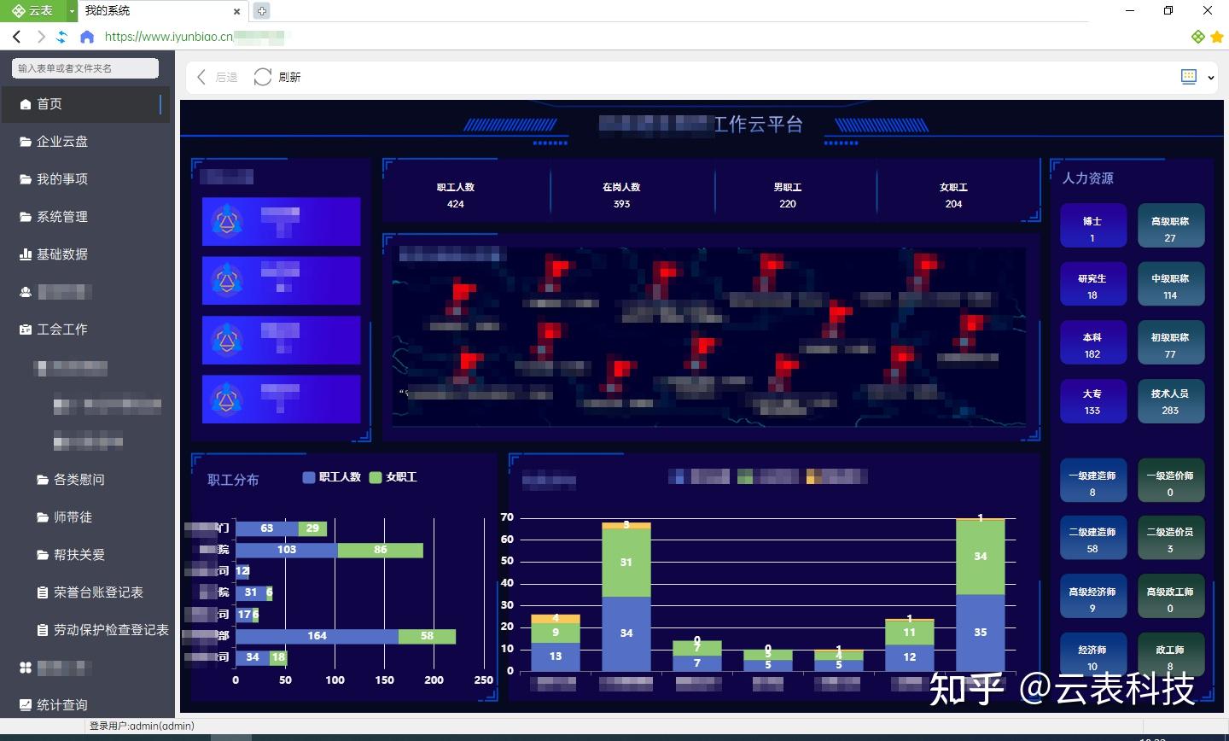This screenshot has width=1229, height=741.
Task: Click the 后退 back button
Action: (x=215, y=76)
